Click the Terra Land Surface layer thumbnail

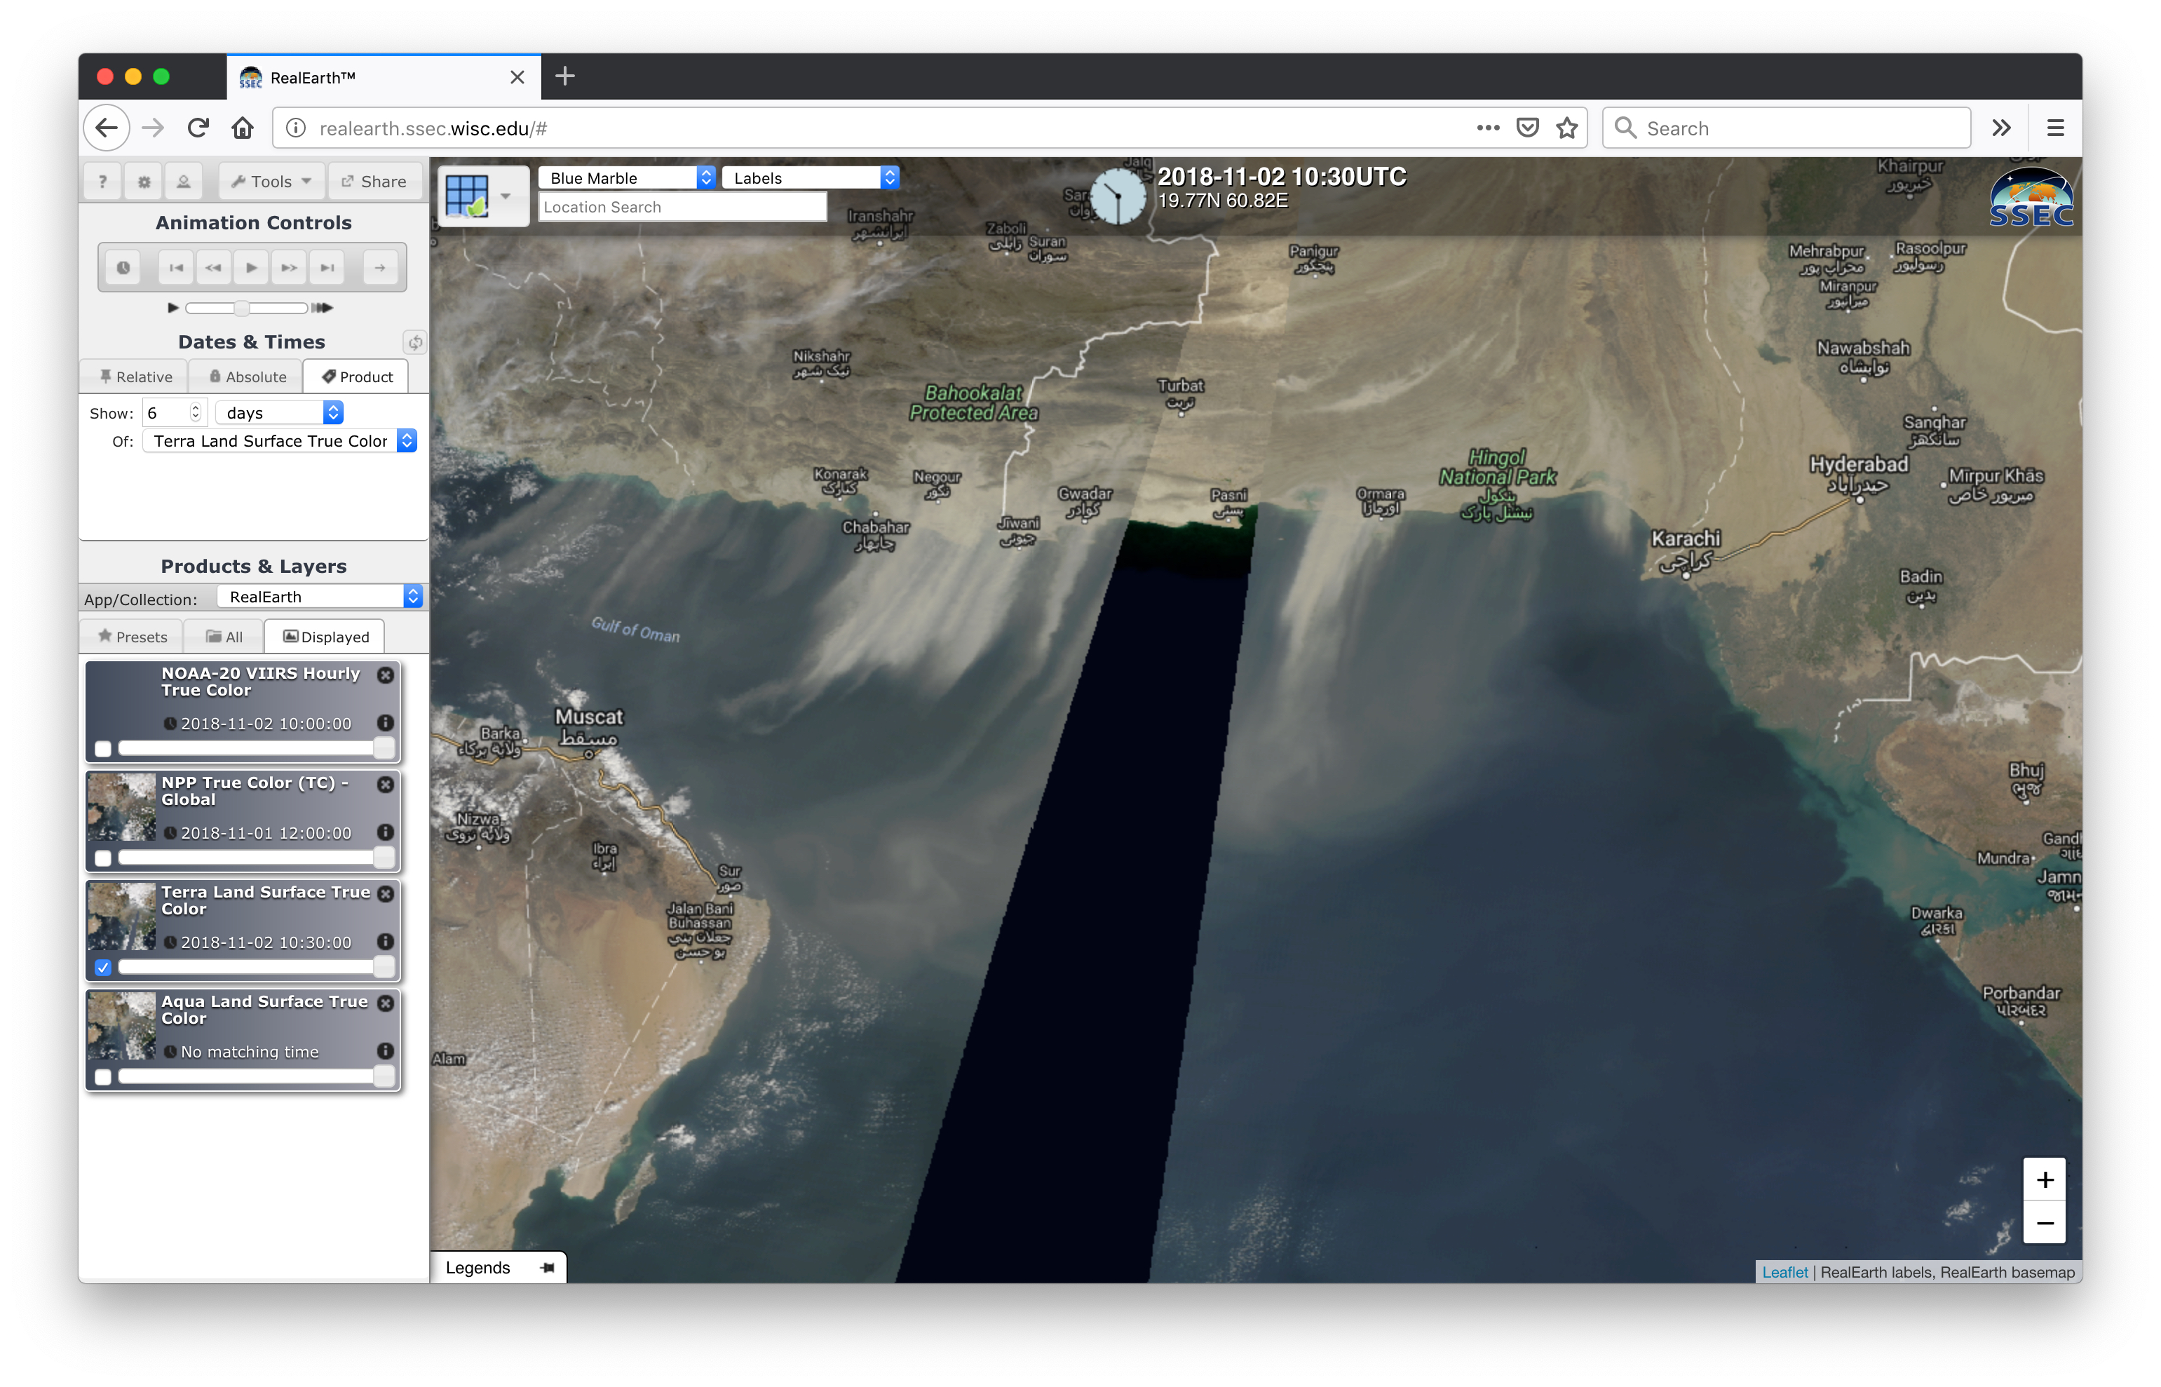tap(121, 917)
